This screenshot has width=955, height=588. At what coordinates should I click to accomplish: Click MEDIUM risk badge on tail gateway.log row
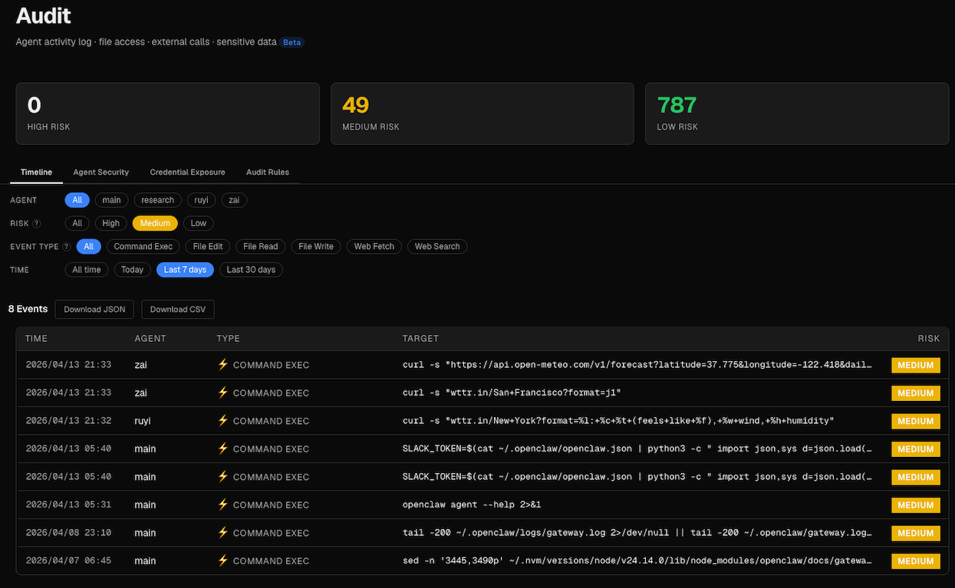tap(915, 533)
